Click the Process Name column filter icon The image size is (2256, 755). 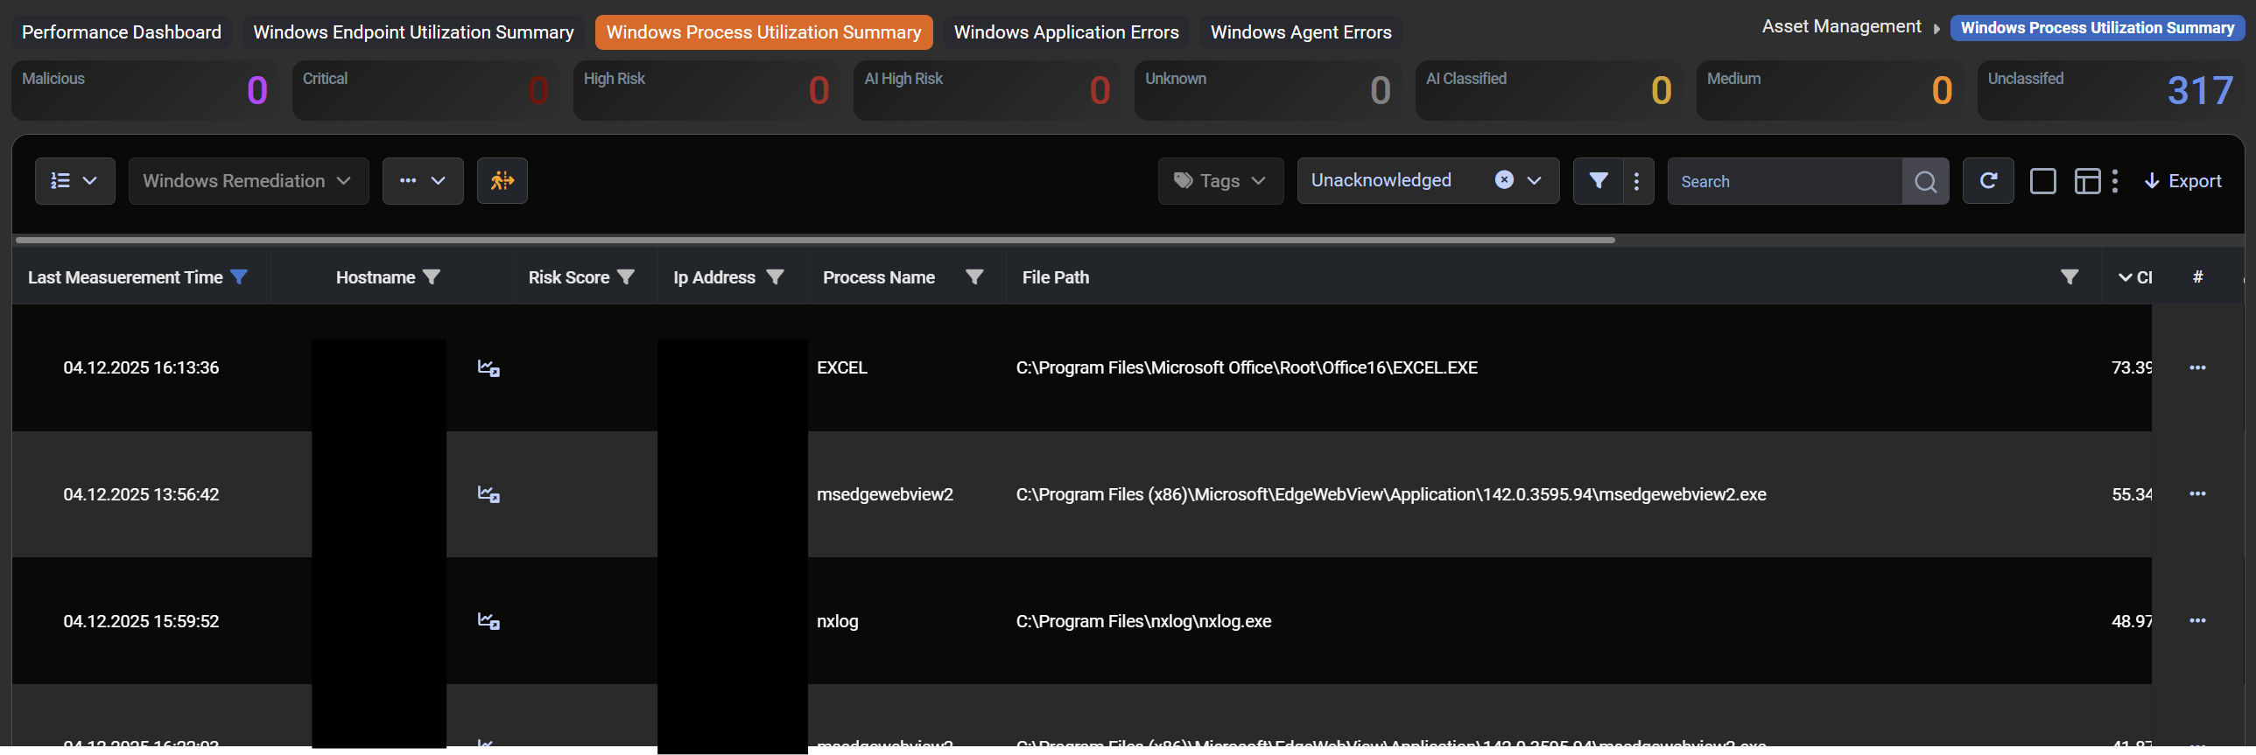click(973, 277)
